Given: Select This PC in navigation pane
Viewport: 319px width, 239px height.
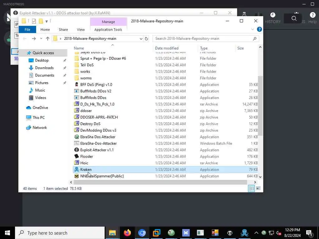Looking at the screenshot, I should (x=38, y=117).
